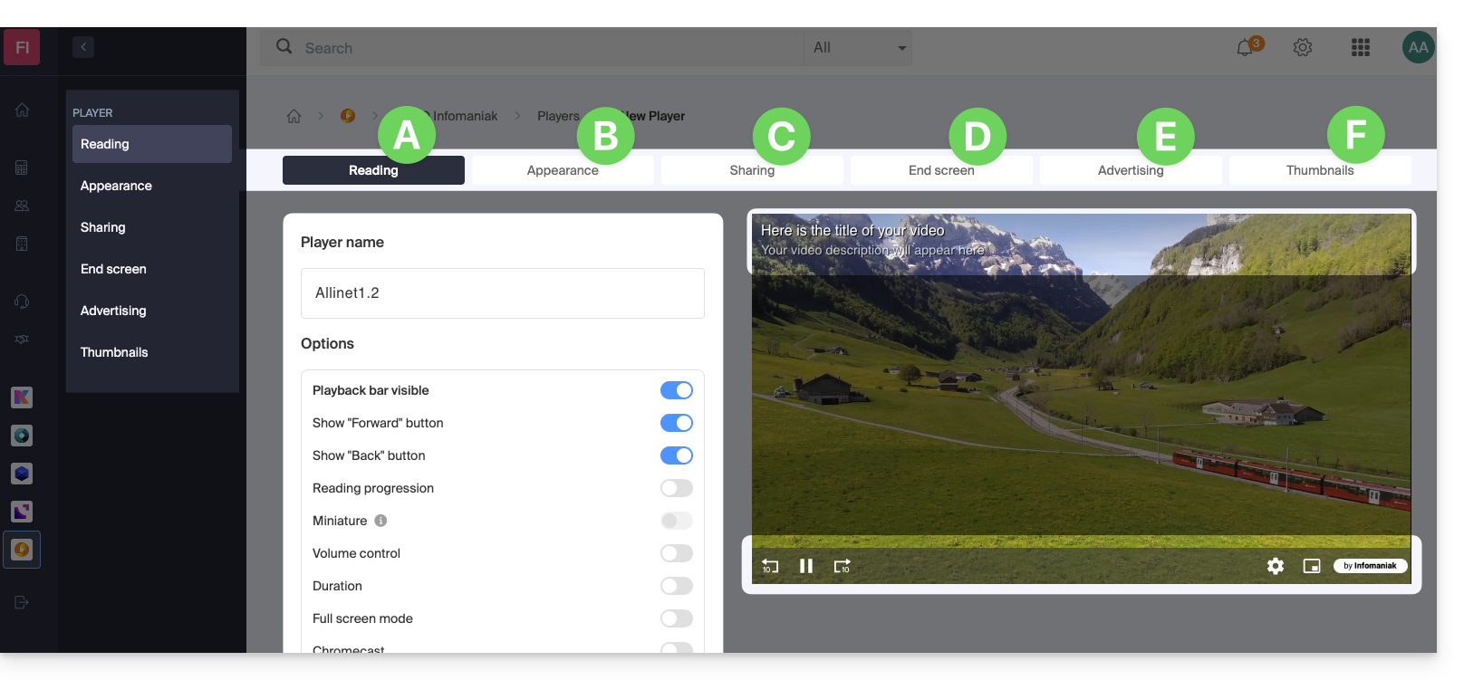
Task: Open the apps grid launcher icon
Action: (1360, 48)
